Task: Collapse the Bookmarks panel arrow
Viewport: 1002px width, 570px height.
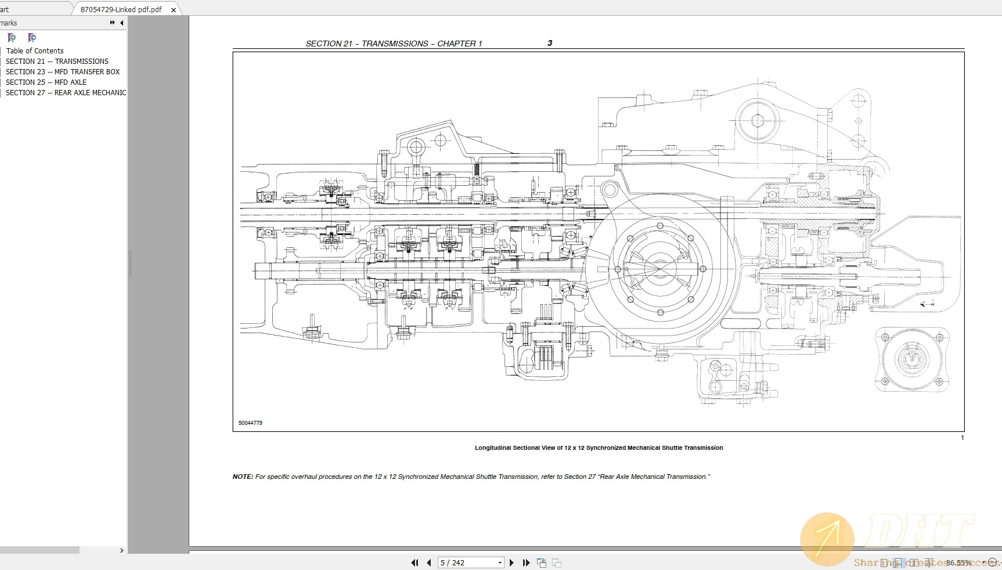Action: point(121,23)
